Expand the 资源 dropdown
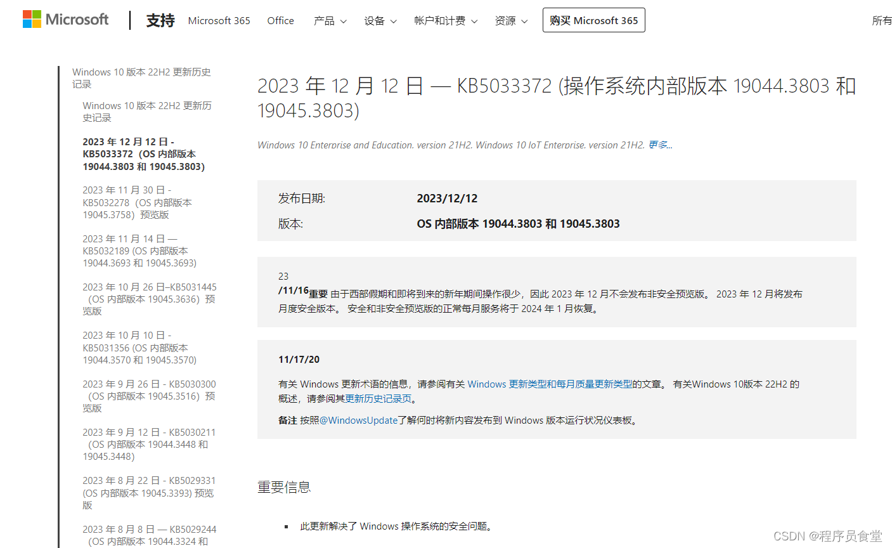This screenshot has width=892, height=548. (511, 21)
